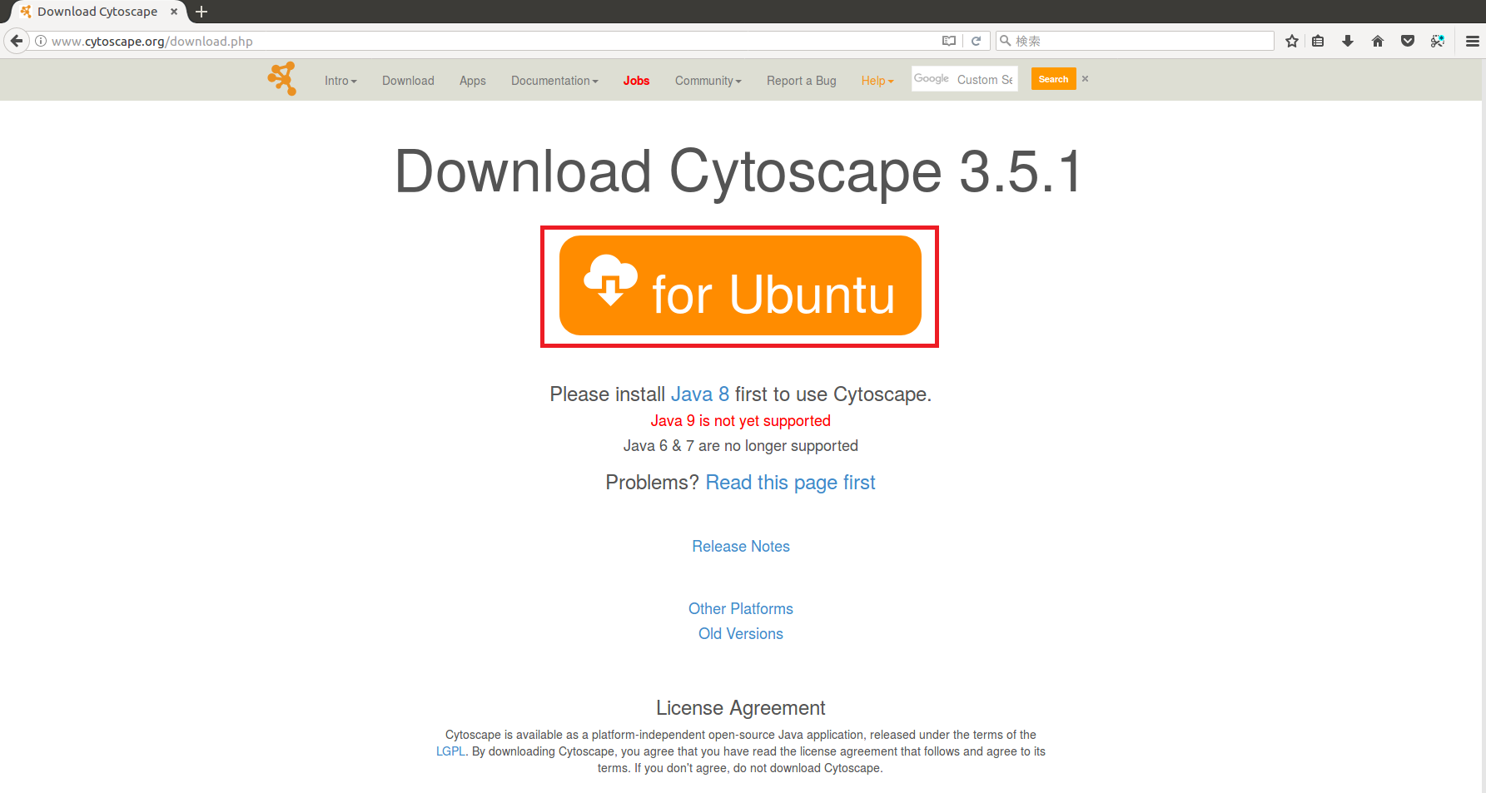Click the 'Java 9 is not yet supported' text
The width and height of the screenshot is (1486, 793).
(741, 421)
